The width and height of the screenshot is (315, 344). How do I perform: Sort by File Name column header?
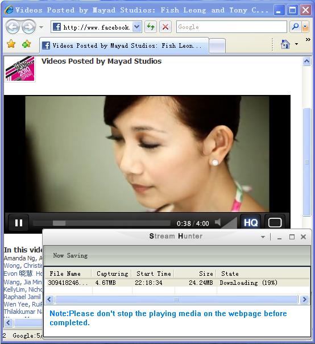coord(68,273)
